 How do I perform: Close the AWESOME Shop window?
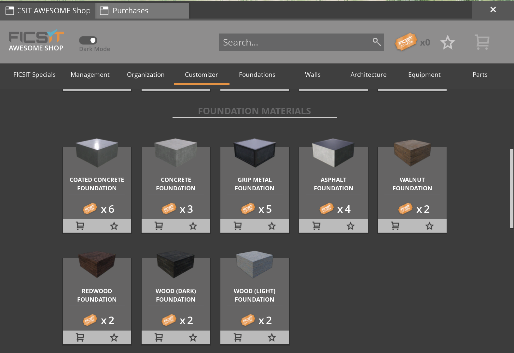point(493,10)
